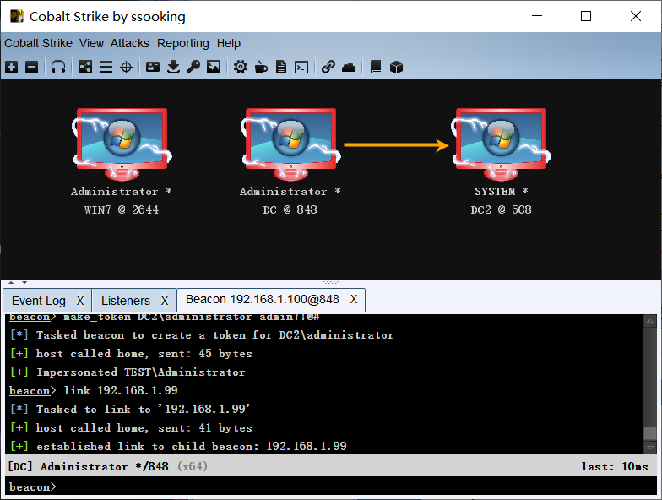Click 'established link to child beacon' line
662x500 pixels.
point(177,446)
